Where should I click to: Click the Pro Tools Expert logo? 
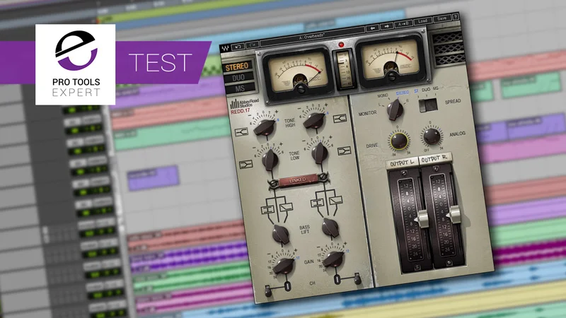(76, 64)
